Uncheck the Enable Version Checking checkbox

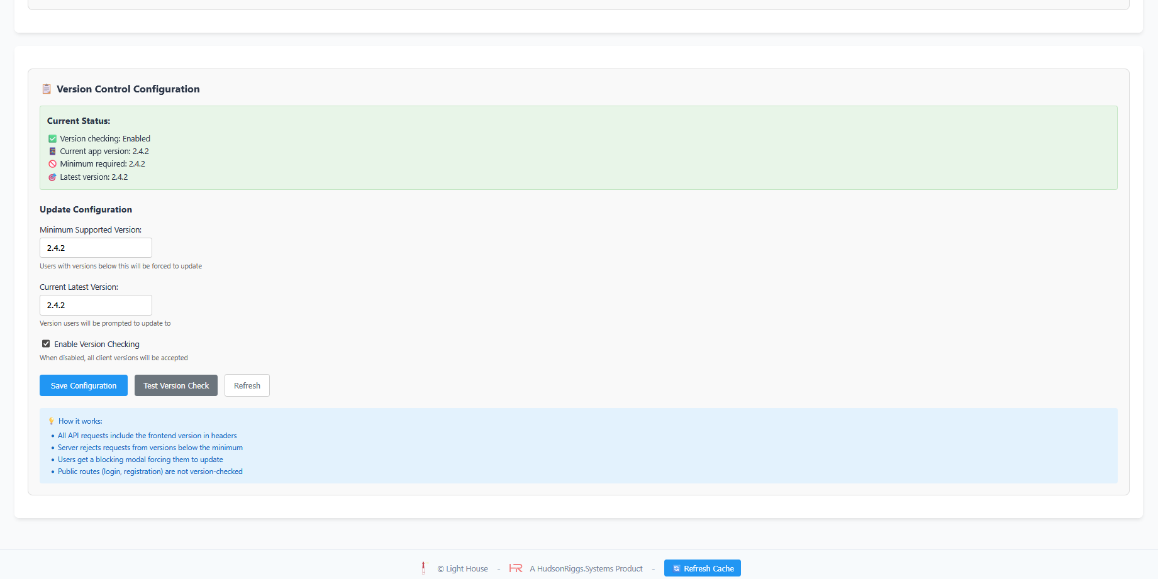pyautogui.click(x=45, y=343)
